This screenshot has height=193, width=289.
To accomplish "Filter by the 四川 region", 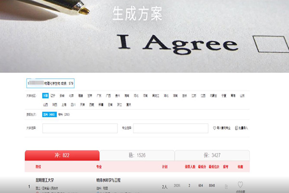I will point(73,105).
